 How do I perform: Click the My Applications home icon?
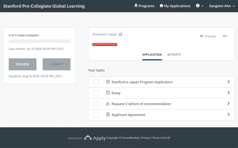pos(161,6)
